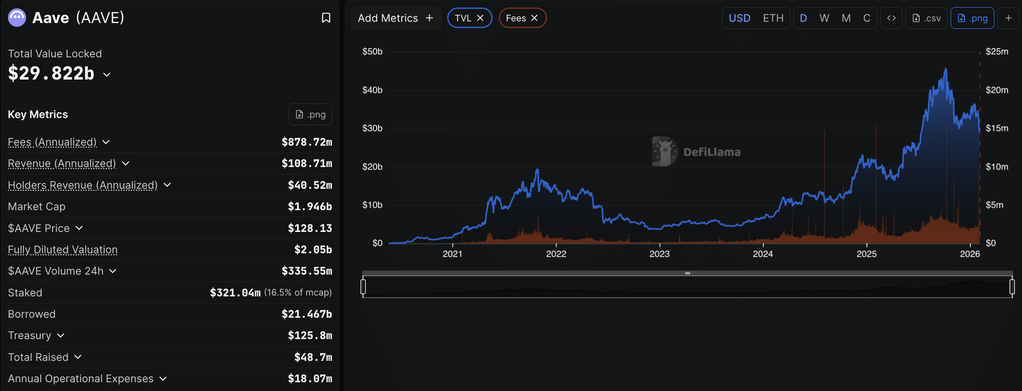Click the $AAVE Price value $128.13
Viewport: 1022px width, 391px height.
310,228
